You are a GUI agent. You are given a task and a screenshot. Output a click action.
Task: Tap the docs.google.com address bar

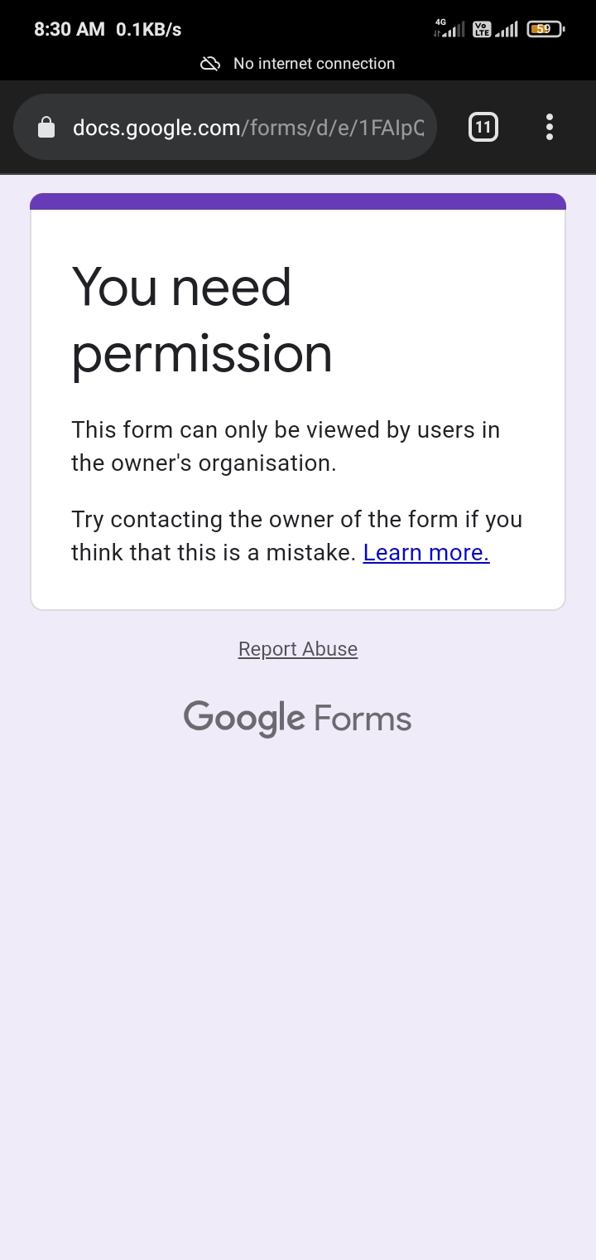pyautogui.click(x=153, y=128)
